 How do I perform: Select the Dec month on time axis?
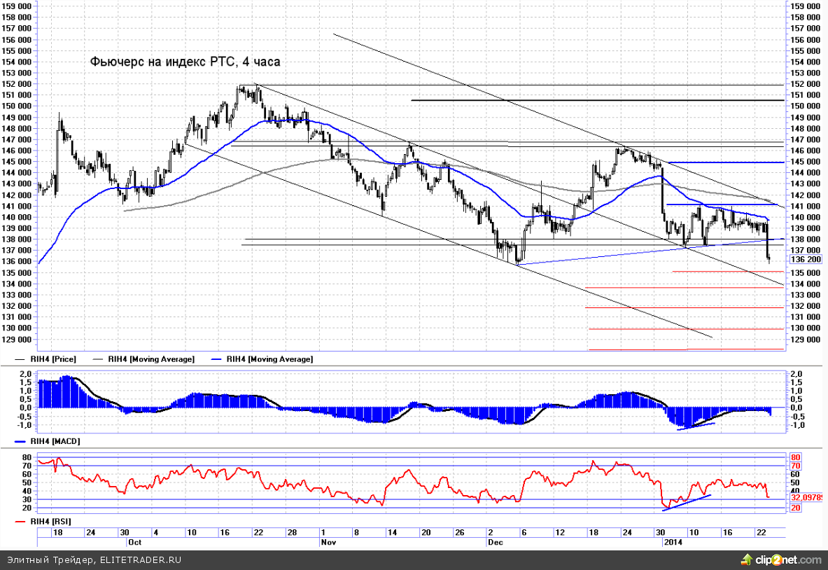coord(495,542)
